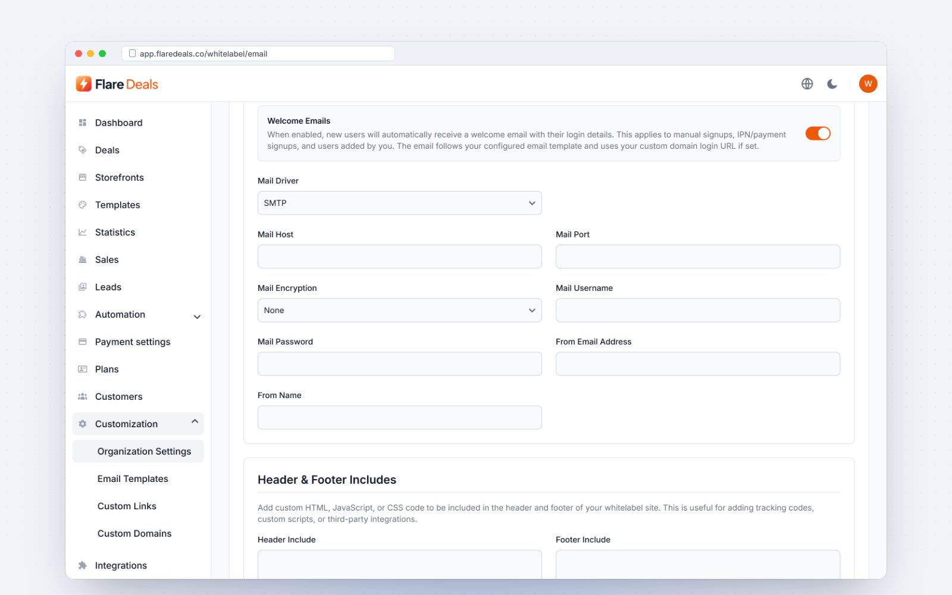Switch to dark mode with moon icon
The image size is (952, 595).
click(x=832, y=84)
